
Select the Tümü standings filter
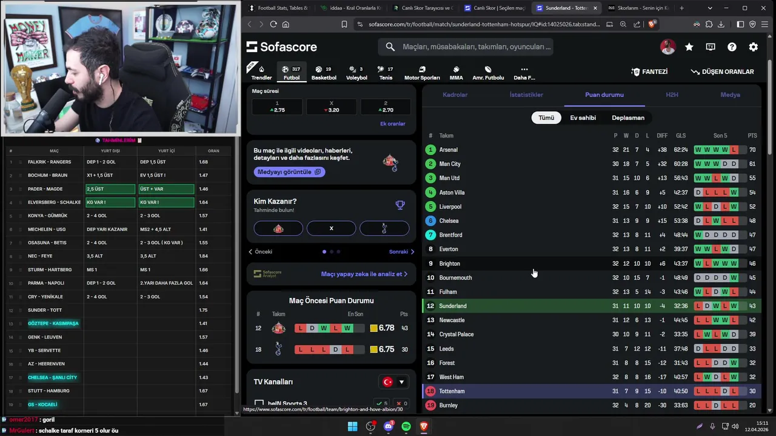click(546, 117)
